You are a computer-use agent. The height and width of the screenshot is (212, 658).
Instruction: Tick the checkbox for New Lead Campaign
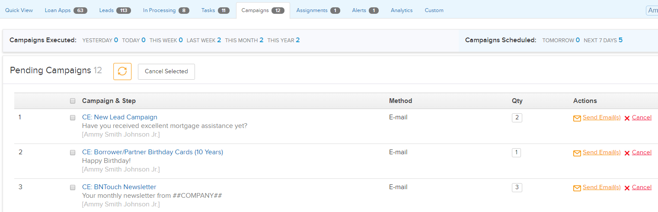coord(73,118)
